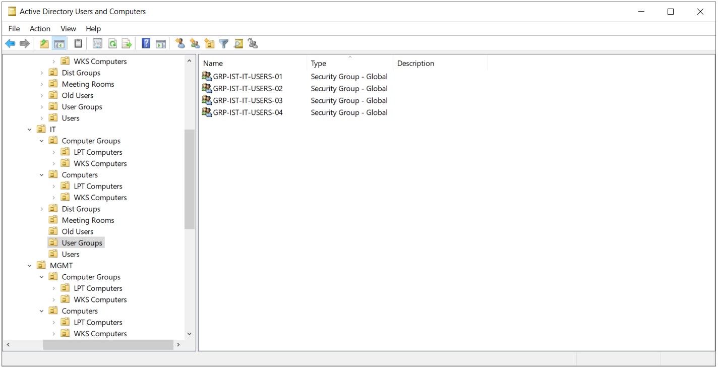The width and height of the screenshot is (718, 367).
Task: Toggle the Show/Hide Action Pane toolbar icon
Action: [x=161, y=44]
